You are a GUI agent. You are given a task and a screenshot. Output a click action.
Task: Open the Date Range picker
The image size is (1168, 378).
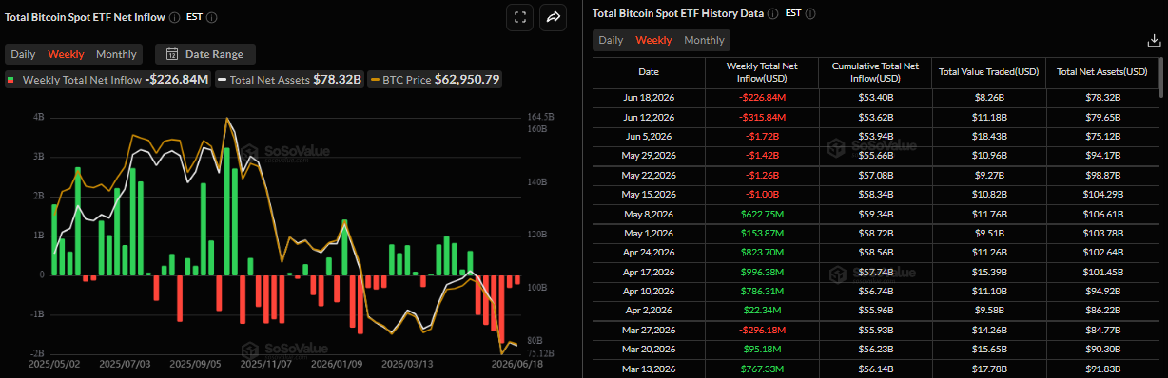click(204, 54)
